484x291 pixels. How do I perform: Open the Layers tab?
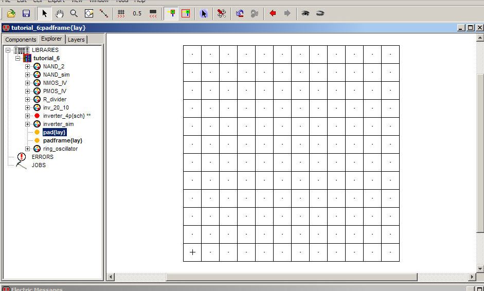tap(76, 40)
